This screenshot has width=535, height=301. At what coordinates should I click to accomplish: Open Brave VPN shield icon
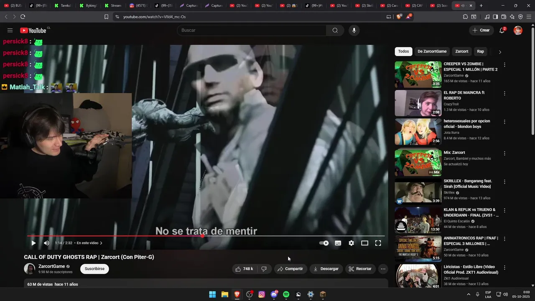coord(520,17)
